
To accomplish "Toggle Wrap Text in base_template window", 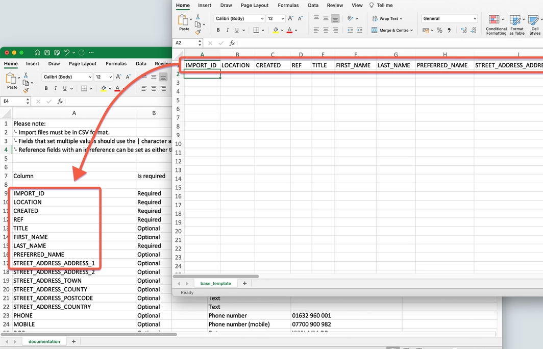I will tap(387, 19).
